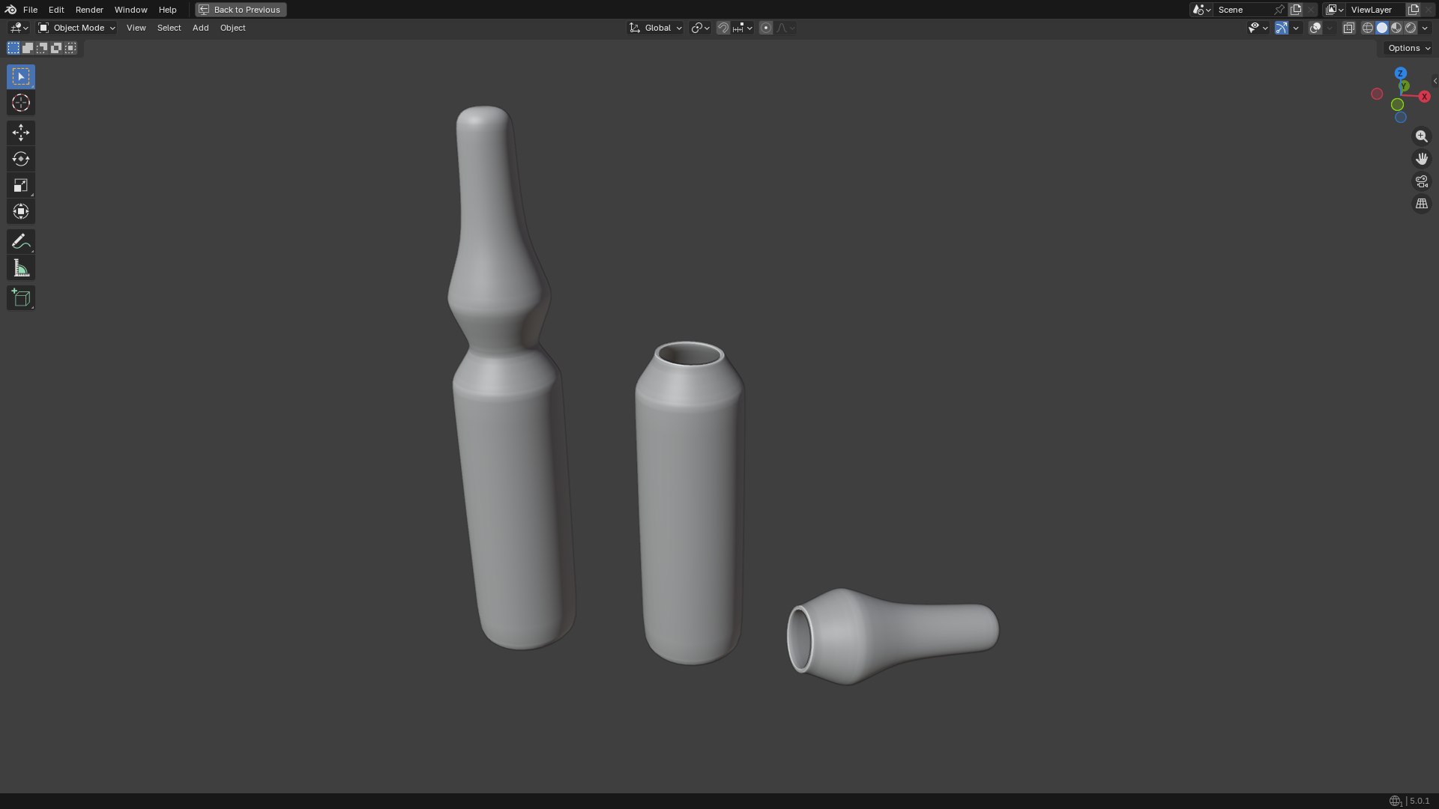Choose the Scale tool
1439x809 pixels.
21,185
